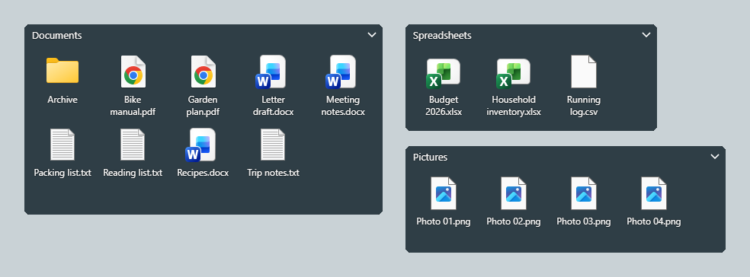750x277 pixels.
Task: Click the "Reading list.txt" file name
Action: point(133,173)
